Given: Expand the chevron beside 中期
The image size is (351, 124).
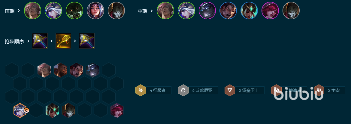Looking at the screenshot, I should click(x=152, y=11).
